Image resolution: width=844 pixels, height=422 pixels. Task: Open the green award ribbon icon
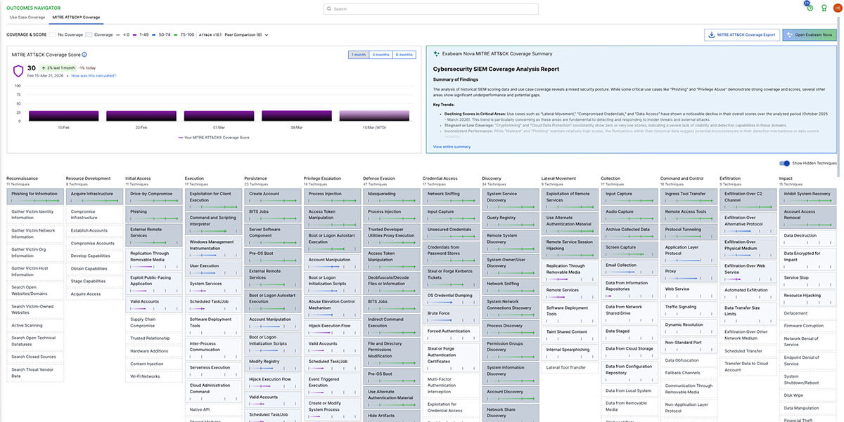click(x=824, y=8)
